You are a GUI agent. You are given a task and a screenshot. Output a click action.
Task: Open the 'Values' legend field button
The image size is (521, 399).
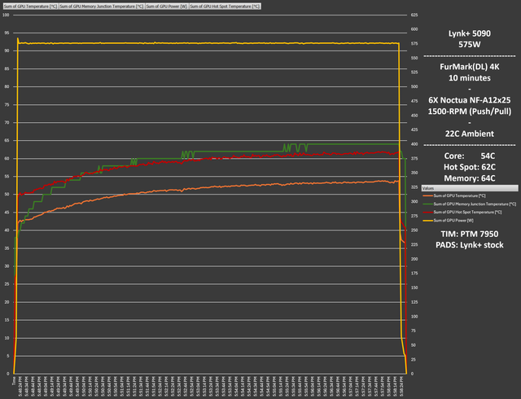(x=470, y=188)
